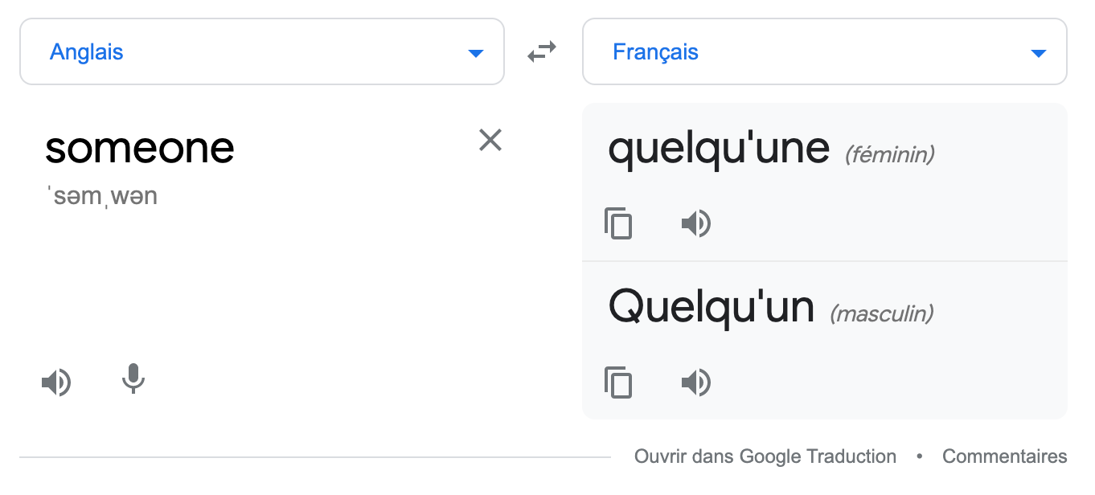The height and width of the screenshot is (495, 1095).
Task: Play audio for quelqu'une translation
Action: click(x=696, y=223)
